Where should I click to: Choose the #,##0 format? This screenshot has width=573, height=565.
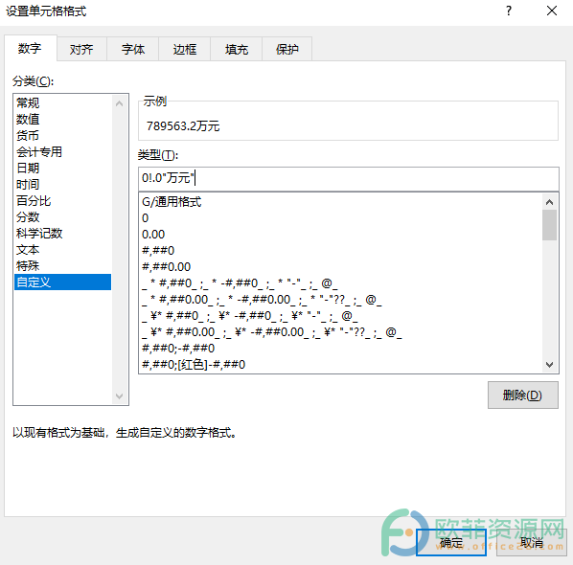click(340, 251)
